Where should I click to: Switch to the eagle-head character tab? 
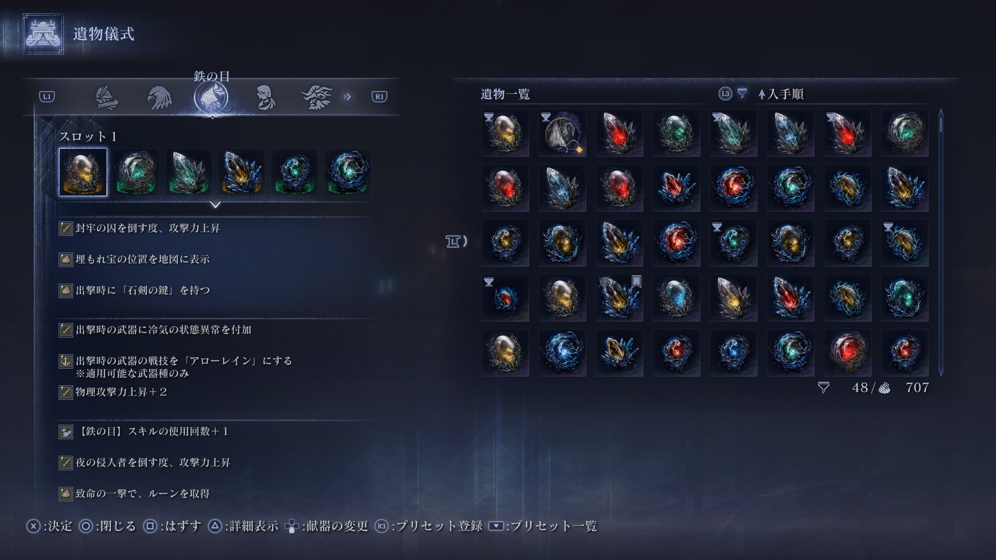(x=159, y=97)
